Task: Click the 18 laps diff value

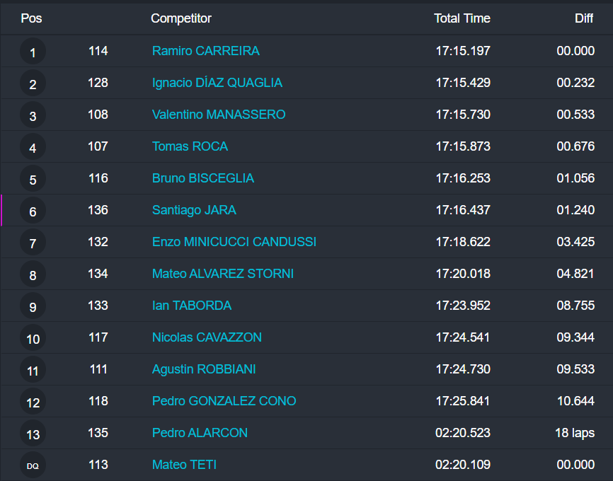Action: point(575,433)
